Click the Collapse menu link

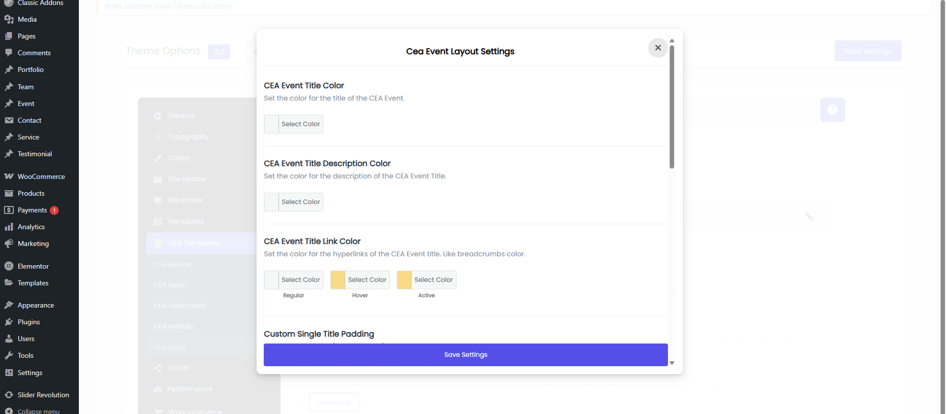click(38, 411)
